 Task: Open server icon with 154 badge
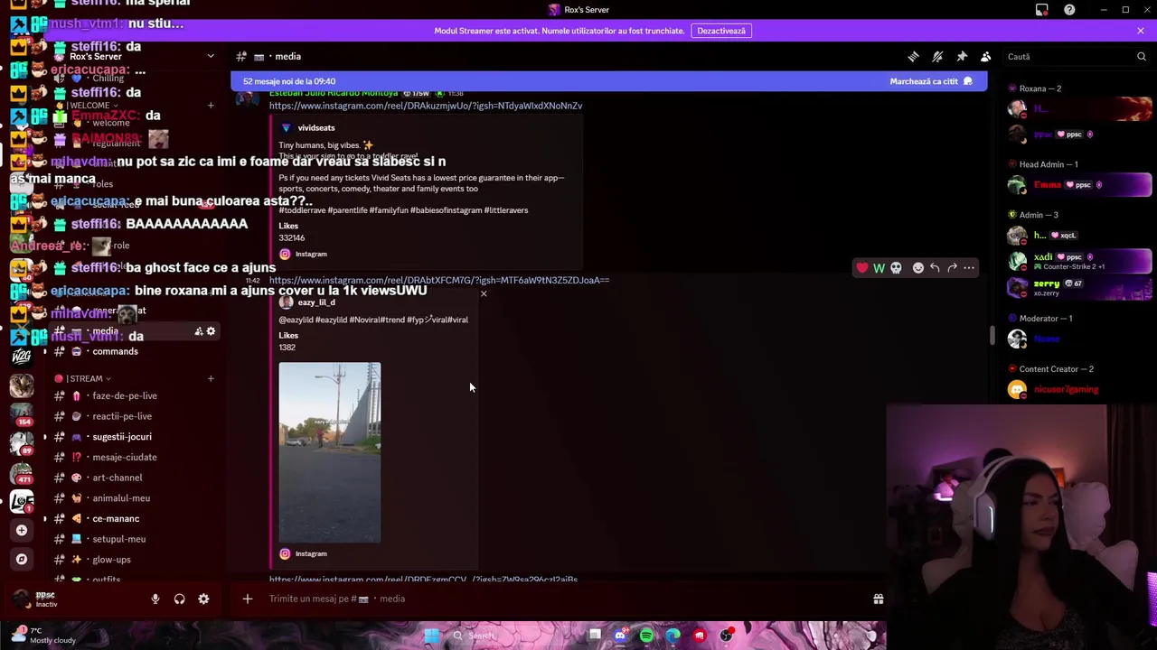point(22,413)
